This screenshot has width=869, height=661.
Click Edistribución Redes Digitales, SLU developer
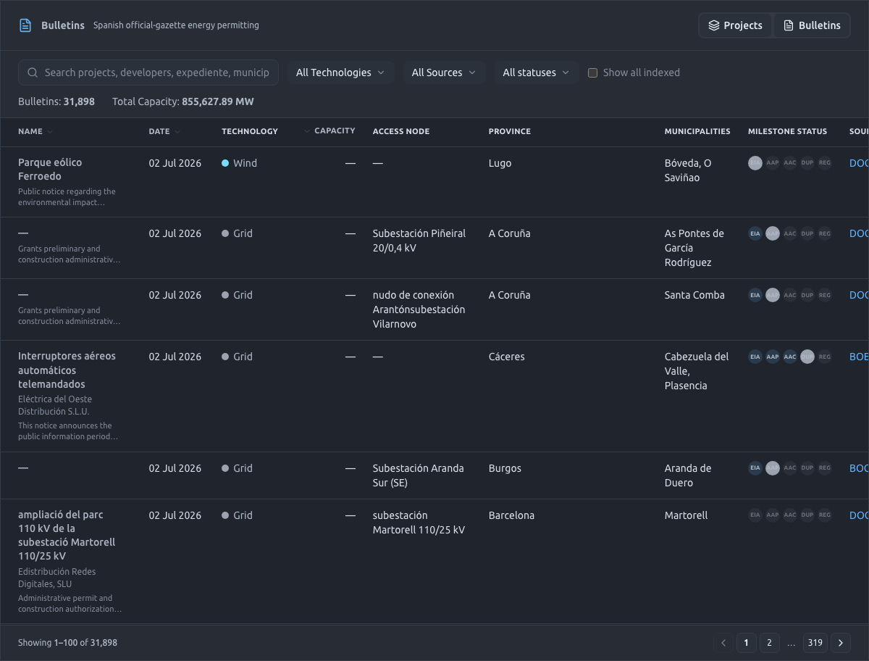coord(57,578)
